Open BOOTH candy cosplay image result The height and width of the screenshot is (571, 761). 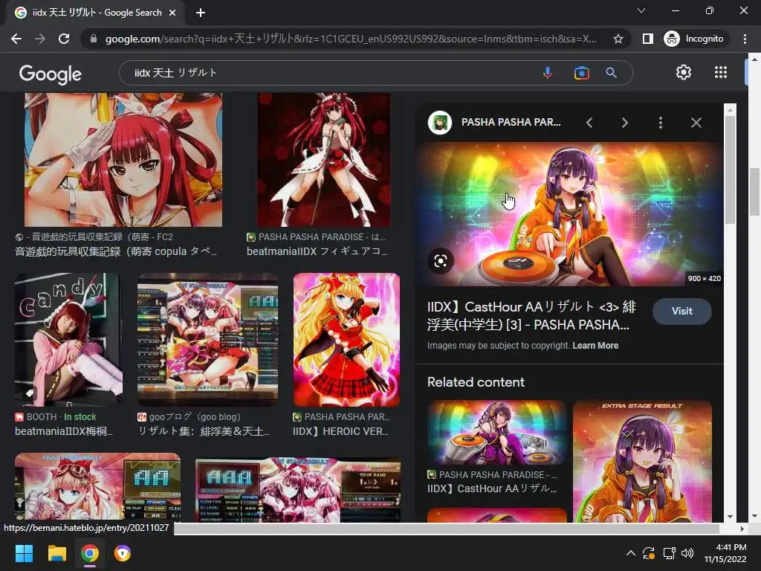tap(68, 339)
